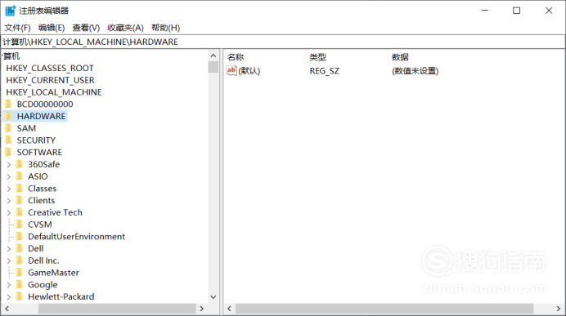Select the GameMaster key label

53,273
